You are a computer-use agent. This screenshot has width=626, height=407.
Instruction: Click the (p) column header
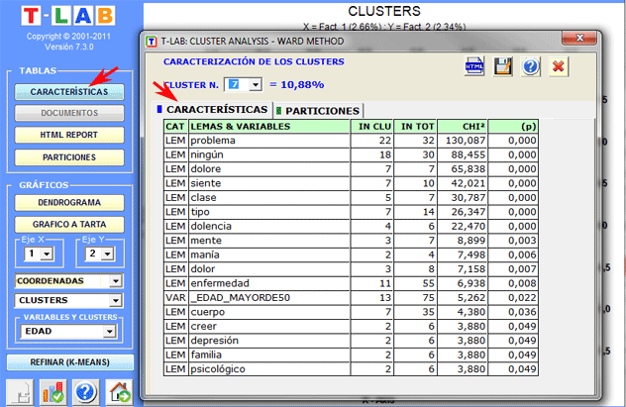(513, 127)
